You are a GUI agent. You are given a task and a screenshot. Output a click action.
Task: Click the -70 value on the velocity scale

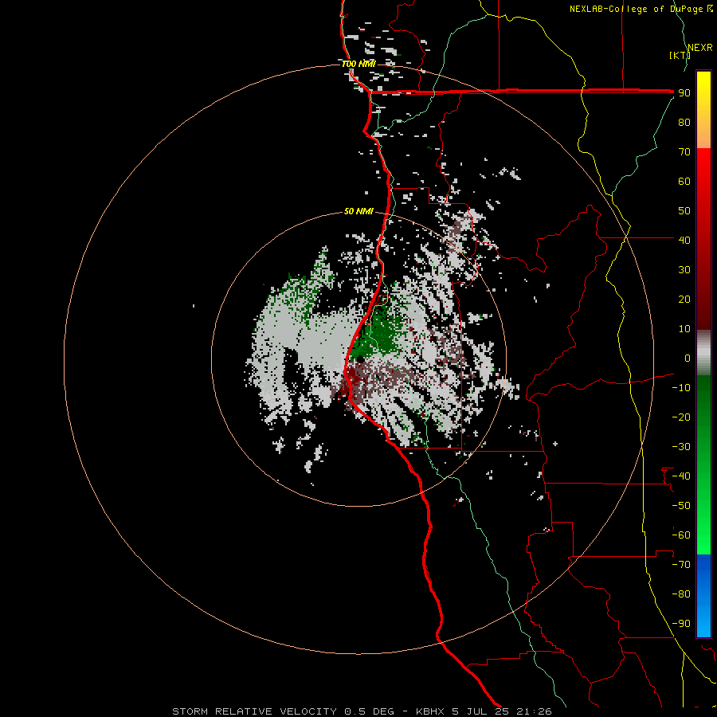pos(681,565)
